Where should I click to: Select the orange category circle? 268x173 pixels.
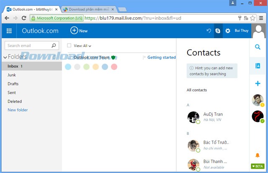pyautogui.click(x=96, y=67)
